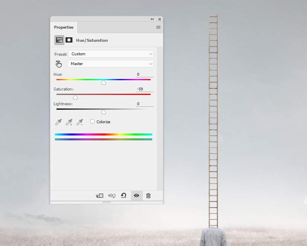Click the Saturation label
Image resolution: width=307 pixels, height=246 pixels.
coord(63,89)
